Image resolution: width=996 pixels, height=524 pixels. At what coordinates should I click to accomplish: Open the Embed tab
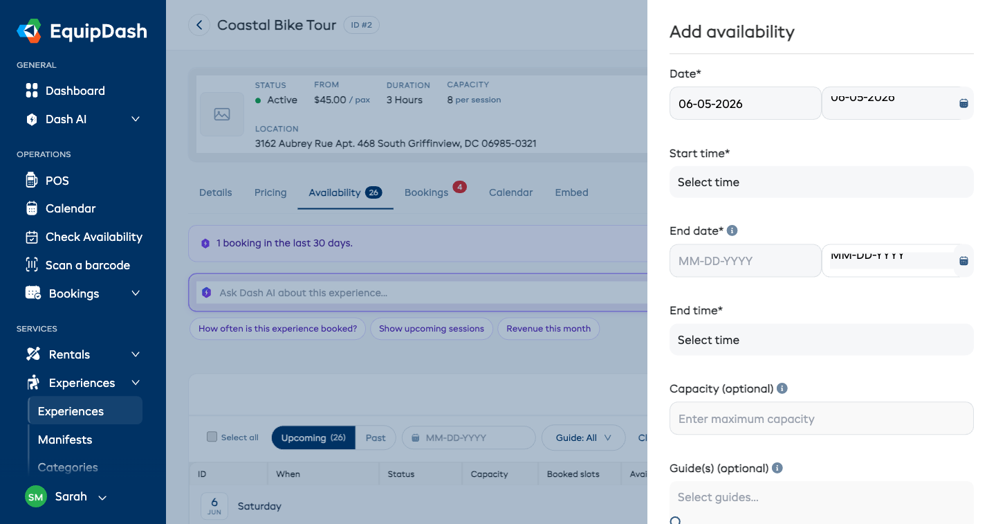point(572,192)
